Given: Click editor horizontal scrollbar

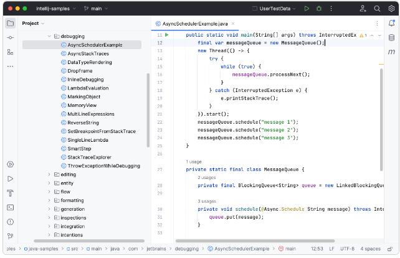Looking at the screenshot, I should coord(255,241).
